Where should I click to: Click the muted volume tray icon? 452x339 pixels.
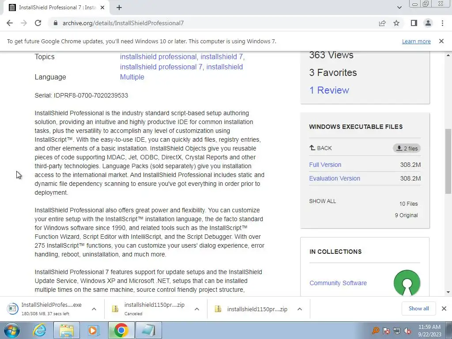point(407,331)
